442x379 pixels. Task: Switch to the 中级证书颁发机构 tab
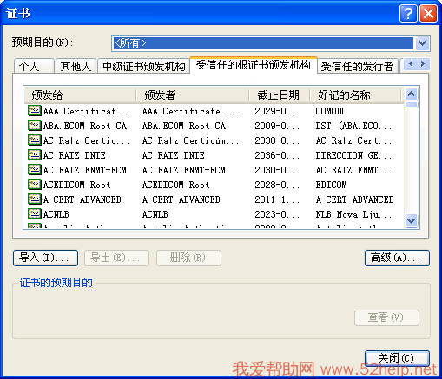click(x=143, y=66)
